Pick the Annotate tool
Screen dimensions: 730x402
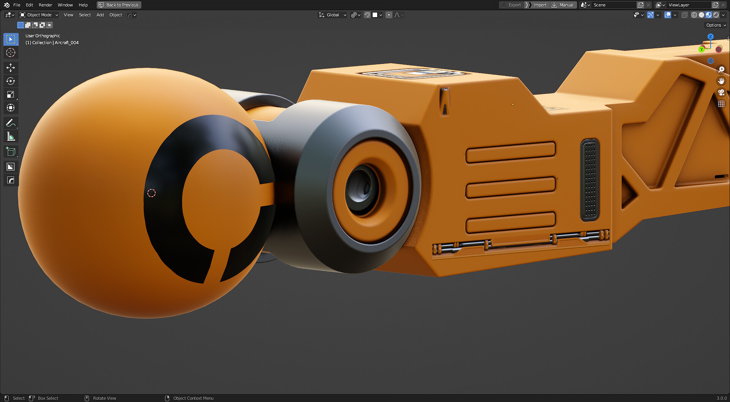[11, 123]
